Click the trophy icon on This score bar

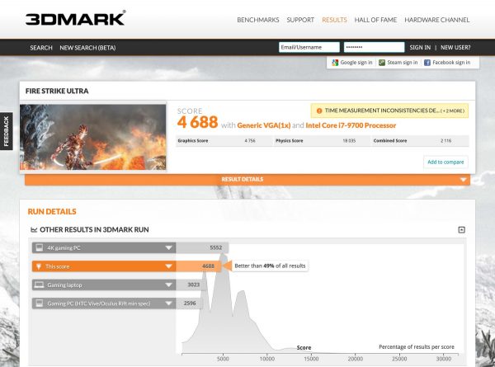[38, 266]
